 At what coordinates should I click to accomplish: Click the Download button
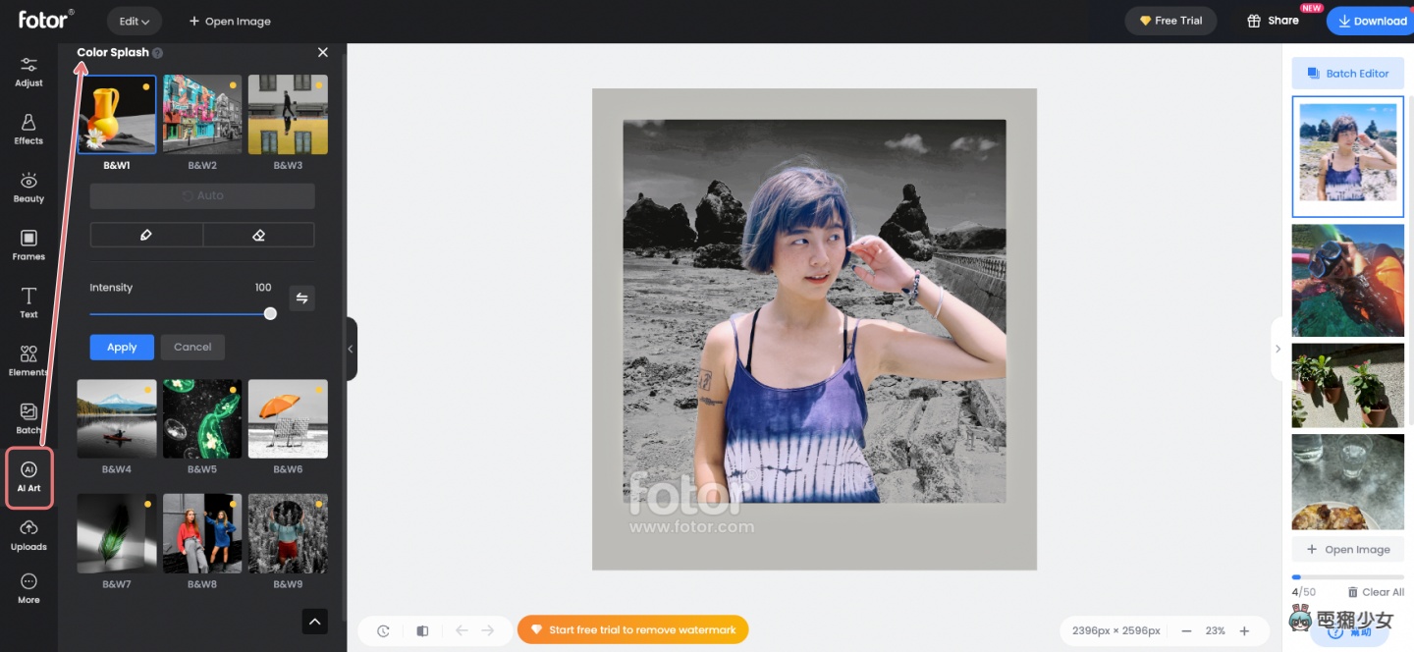[x=1372, y=21]
